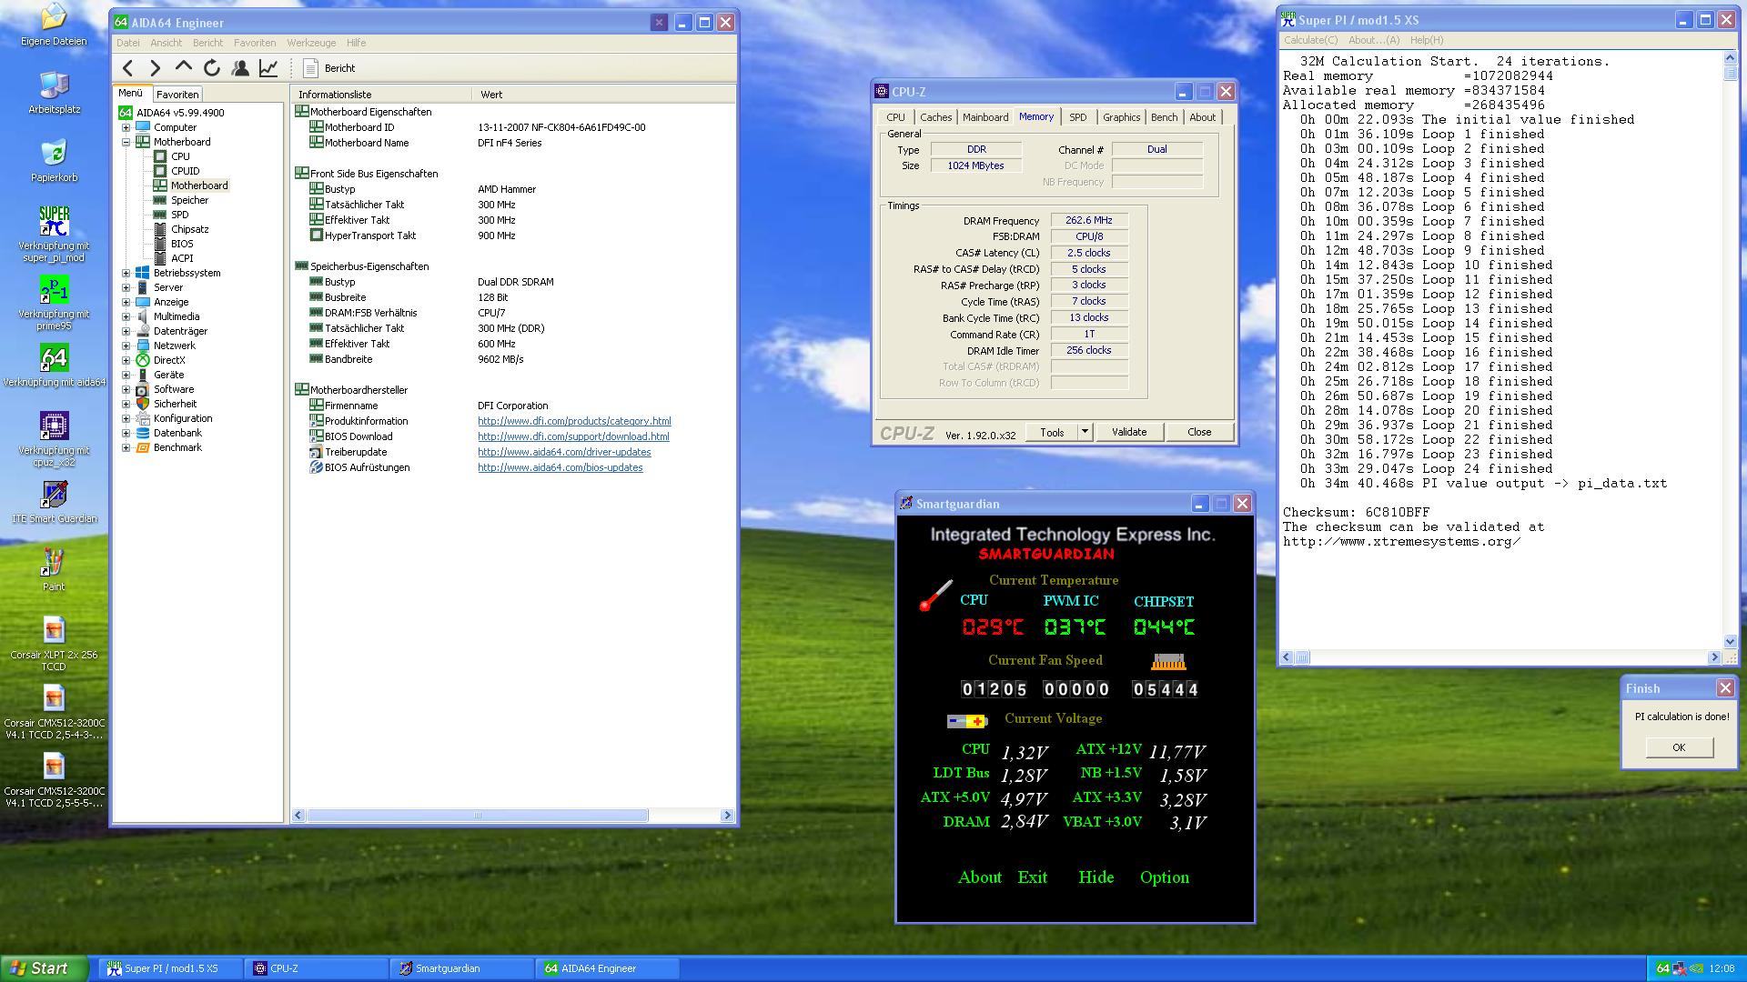Open dfi.com products category link
1747x982 pixels.
[574, 421]
